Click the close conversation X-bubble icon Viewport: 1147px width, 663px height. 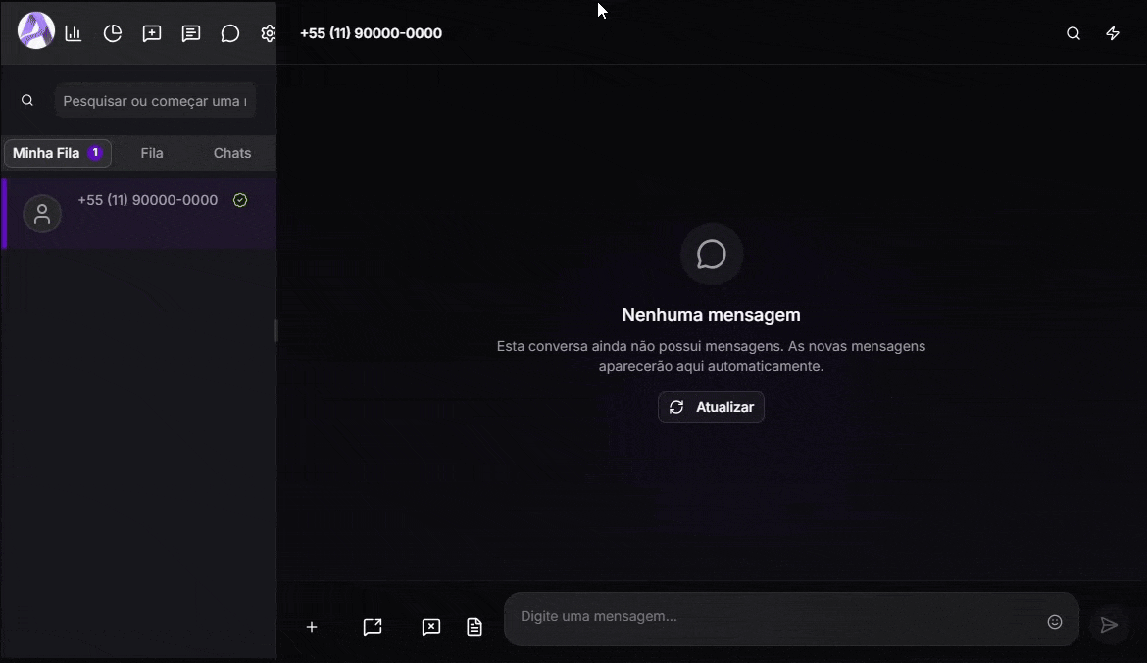pyautogui.click(x=430, y=627)
